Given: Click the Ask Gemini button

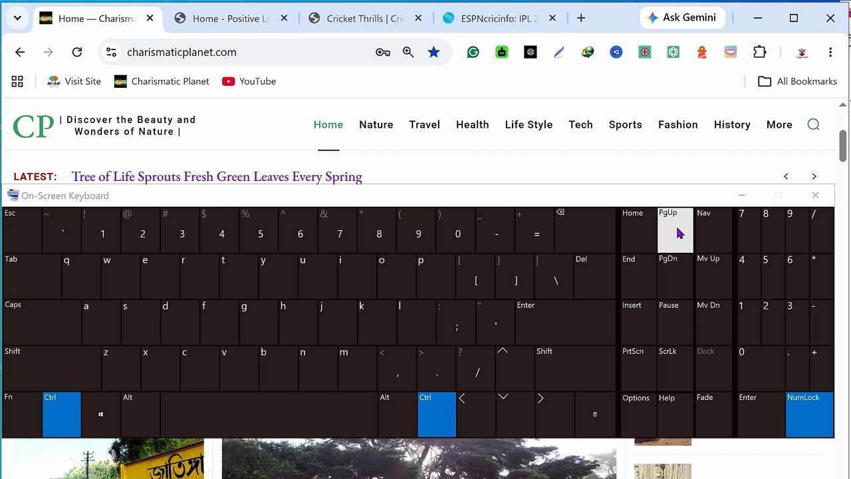Looking at the screenshot, I should tap(682, 18).
